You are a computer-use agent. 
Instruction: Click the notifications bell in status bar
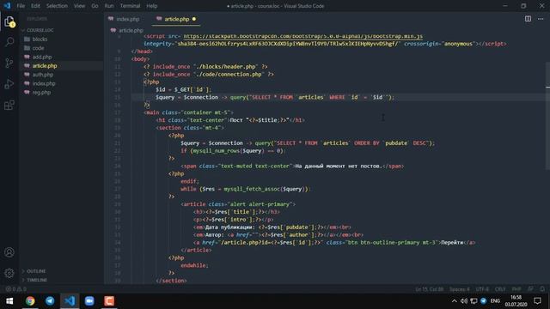pyautogui.click(x=542, y=289)
